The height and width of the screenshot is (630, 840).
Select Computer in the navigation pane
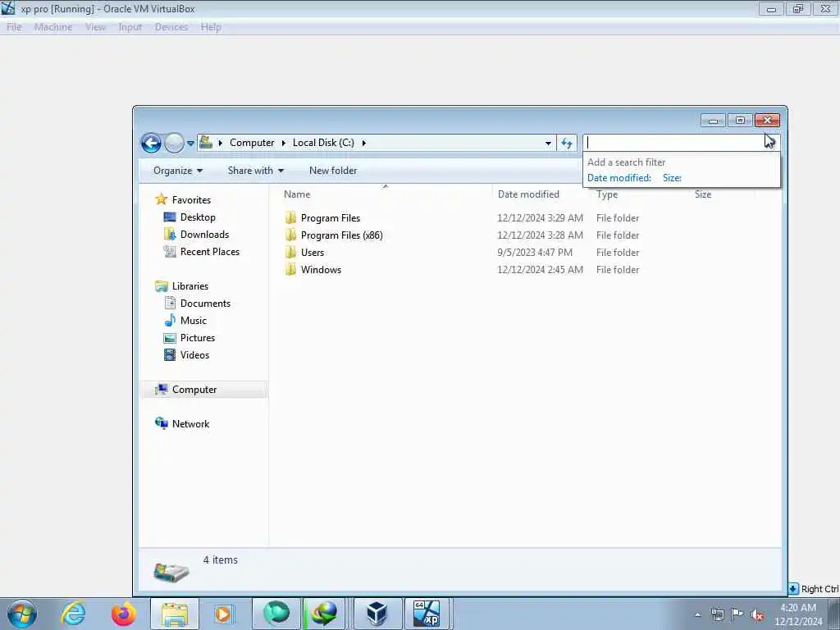point(194,390)
